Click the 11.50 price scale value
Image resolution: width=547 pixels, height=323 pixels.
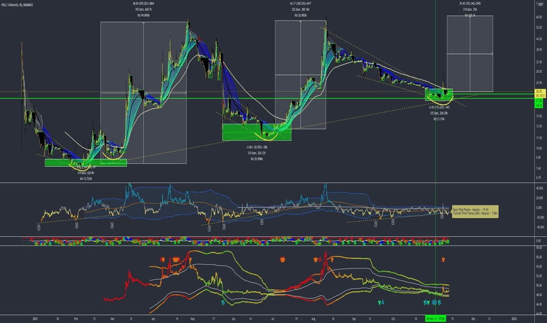coord(539,138)
